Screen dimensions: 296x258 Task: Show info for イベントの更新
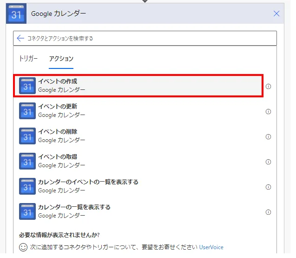[x=268, y=112]
